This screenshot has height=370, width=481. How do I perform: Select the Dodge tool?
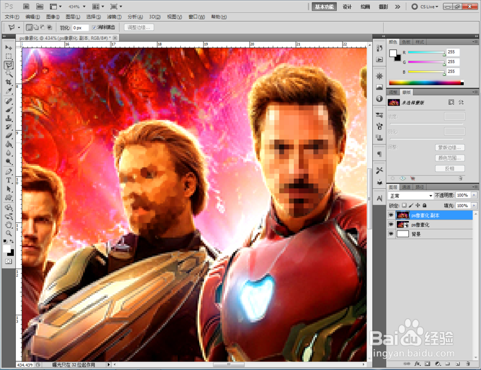[x=9, y=161]
